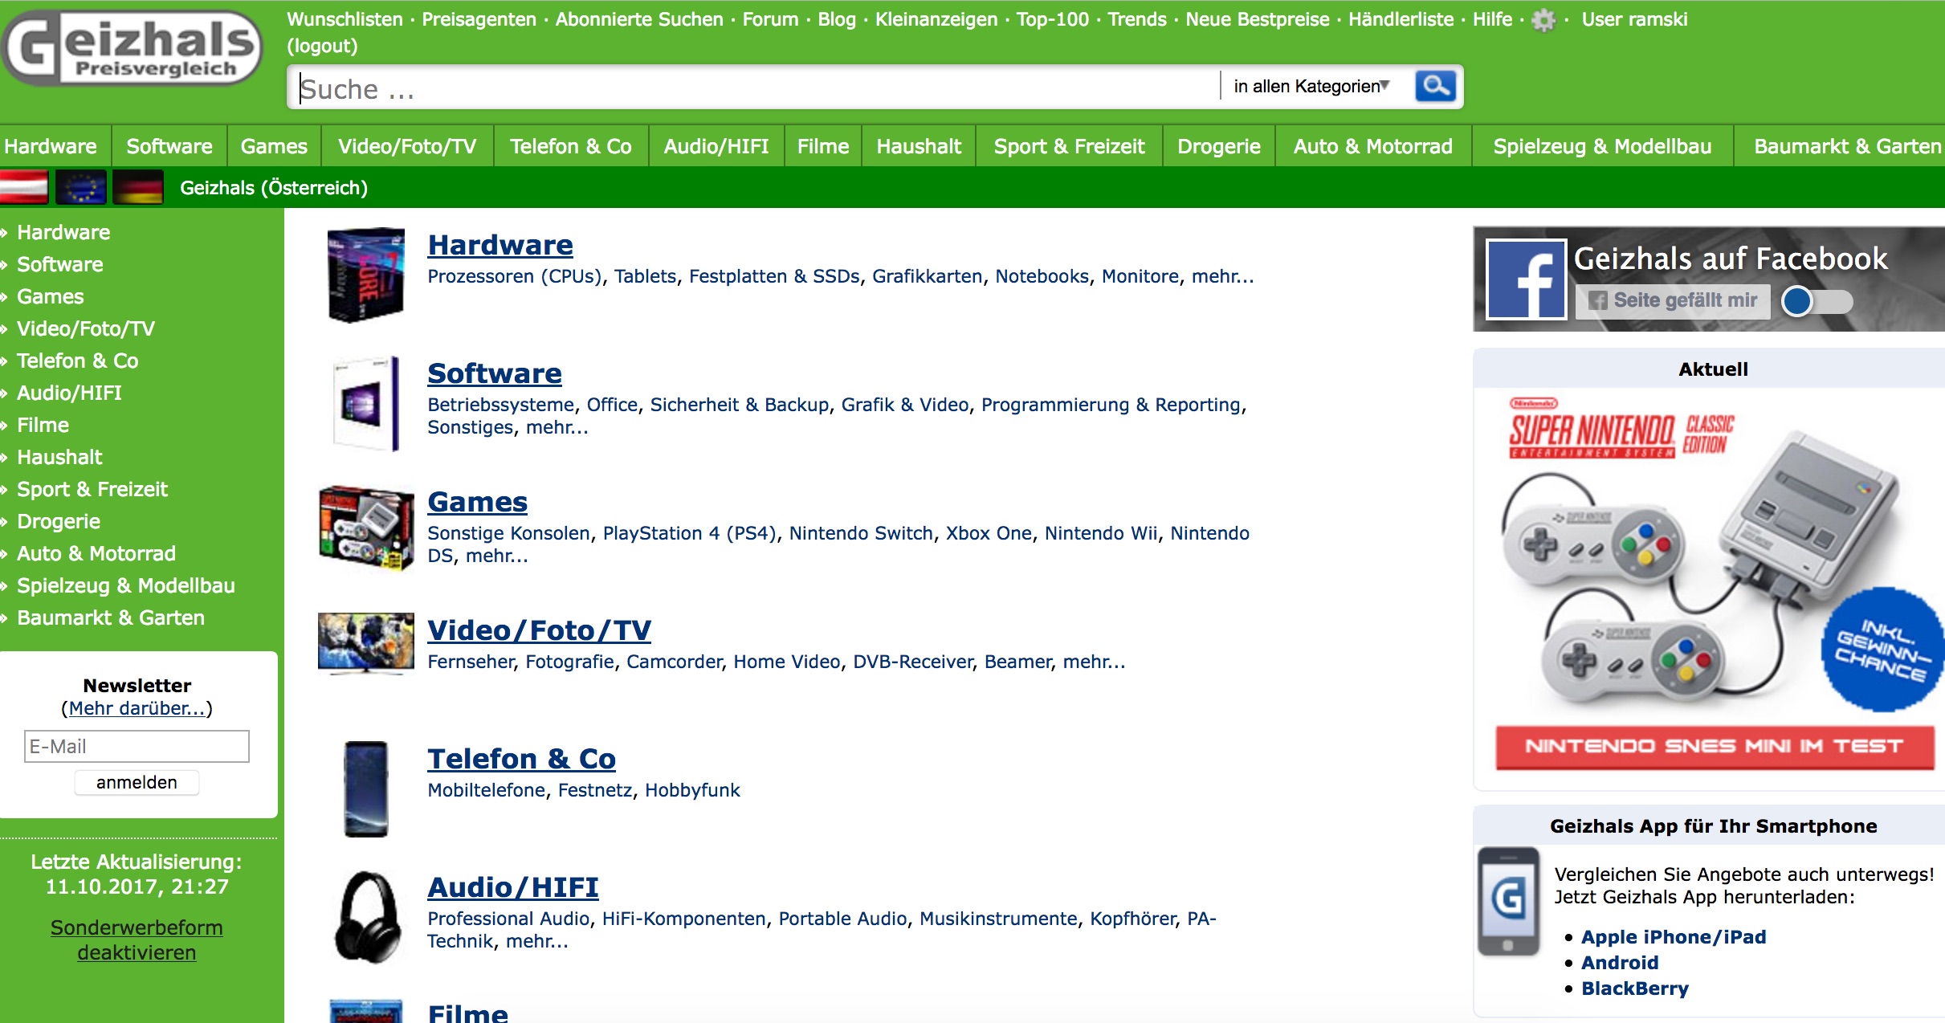Screen dimensions: 1945x1023
Task: Open Video/Foto/TV tab in navigation bar
Action: (407, 146)
